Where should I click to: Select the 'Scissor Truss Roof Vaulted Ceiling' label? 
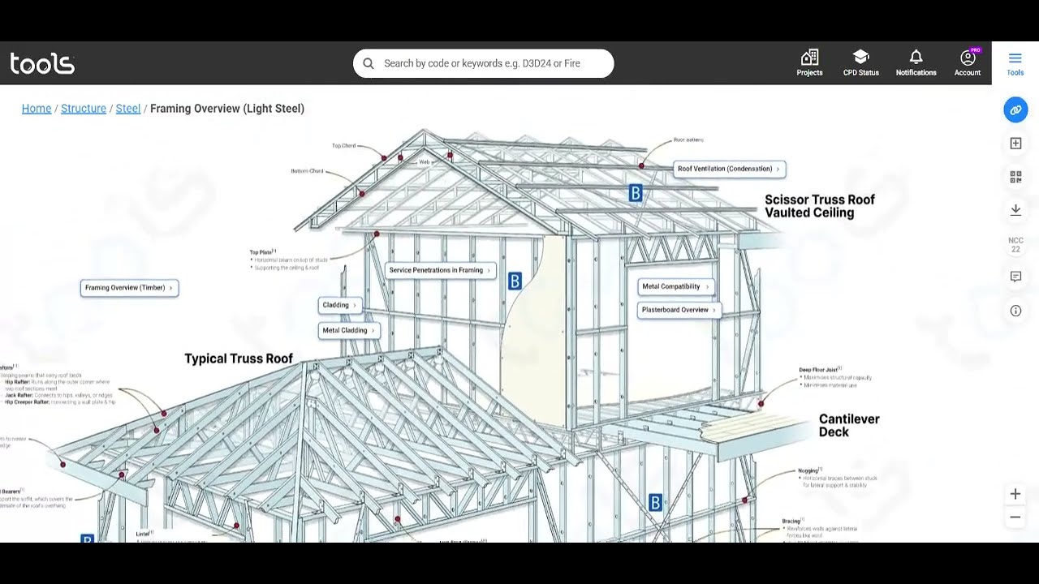pyautogui.click(x=820, y=206)
